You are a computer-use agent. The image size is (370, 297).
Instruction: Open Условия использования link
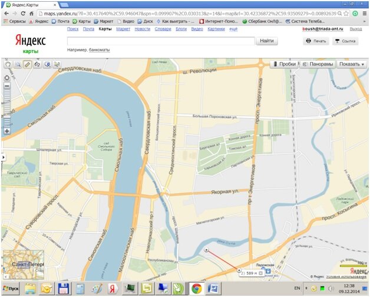click(346, 276)
